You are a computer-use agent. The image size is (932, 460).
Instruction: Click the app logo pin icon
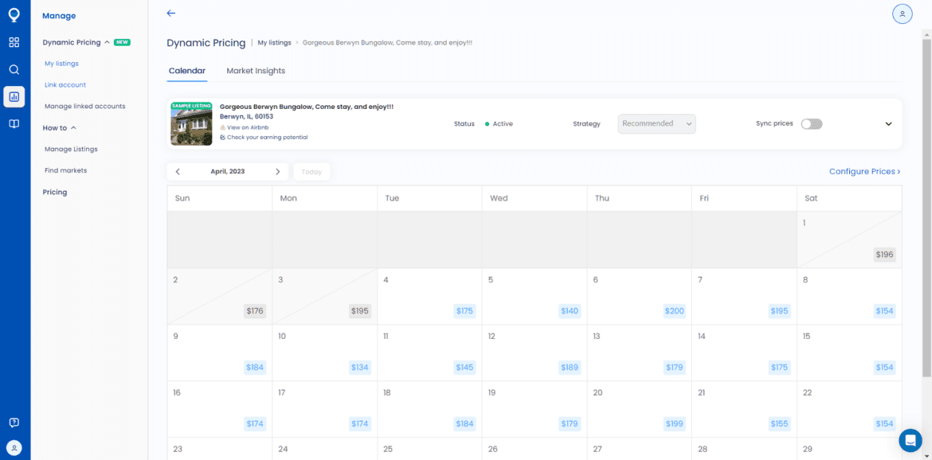[14, 14]
